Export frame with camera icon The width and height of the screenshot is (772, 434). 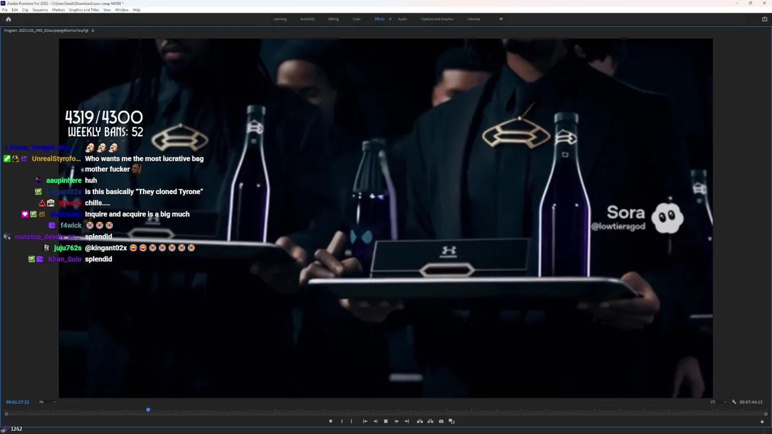point(441,421)
